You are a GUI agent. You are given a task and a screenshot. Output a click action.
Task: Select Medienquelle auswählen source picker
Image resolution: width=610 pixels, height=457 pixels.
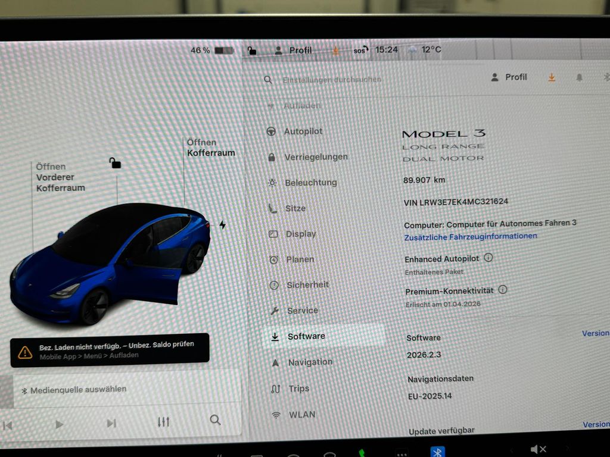click(77, 390)
